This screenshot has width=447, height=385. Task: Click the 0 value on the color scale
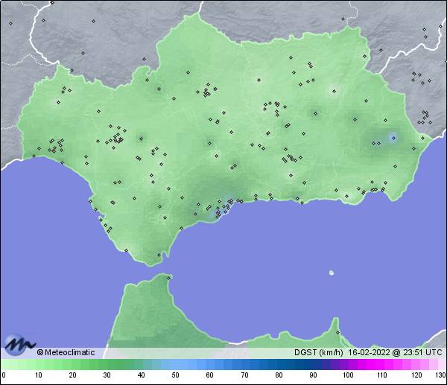(x=4, y=375)
